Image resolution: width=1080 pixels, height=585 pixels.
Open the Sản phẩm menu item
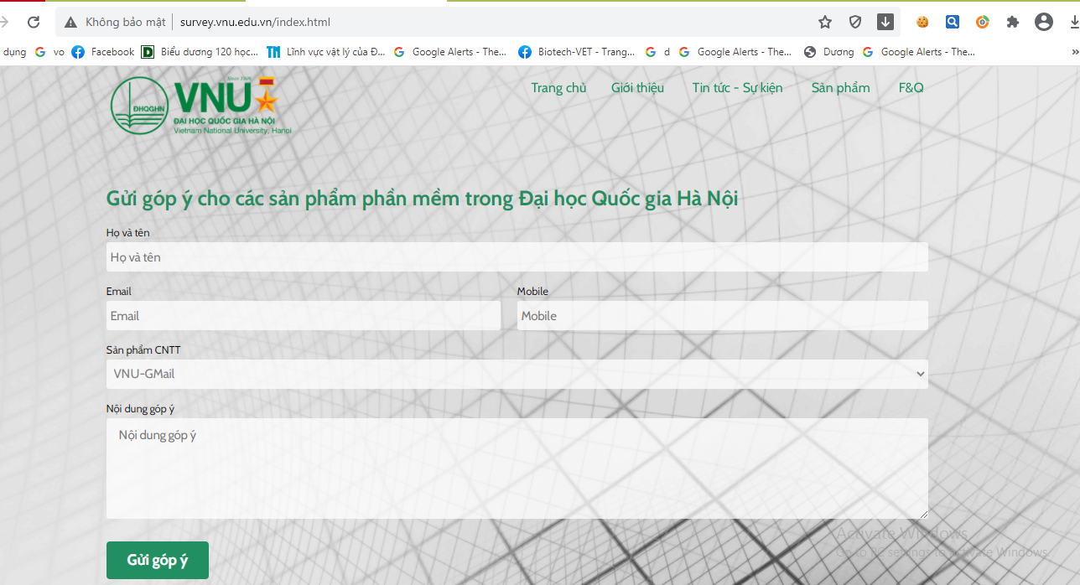[x=840, y=88]
